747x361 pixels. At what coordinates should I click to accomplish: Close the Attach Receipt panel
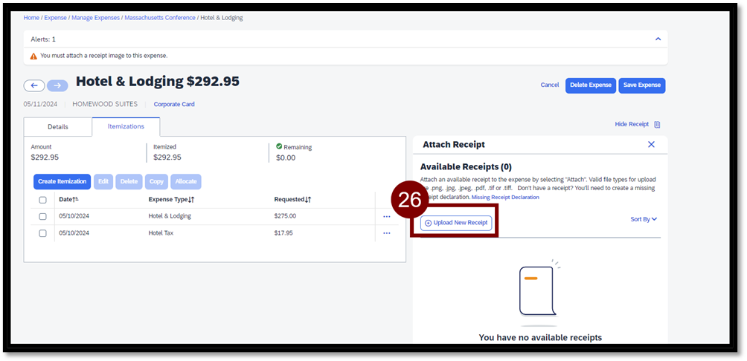pyautogui.click(x=651, y=145)
